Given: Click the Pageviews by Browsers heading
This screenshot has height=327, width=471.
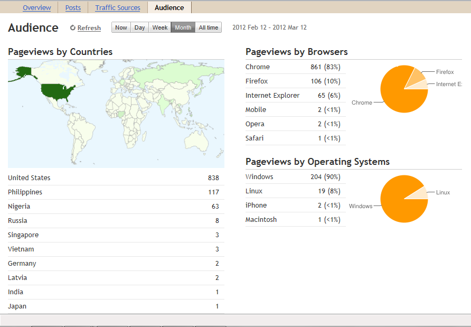Looking at the screenshot, I should tap(296, 52).
